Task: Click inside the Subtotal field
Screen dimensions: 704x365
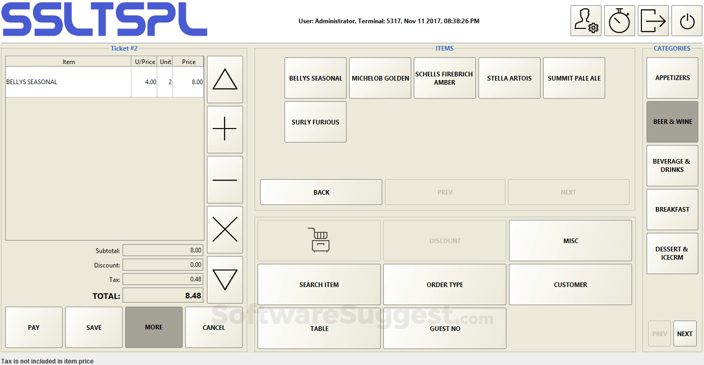Action: [163, 250]
